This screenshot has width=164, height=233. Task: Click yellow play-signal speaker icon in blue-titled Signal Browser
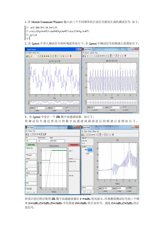[x=31, y=56]
